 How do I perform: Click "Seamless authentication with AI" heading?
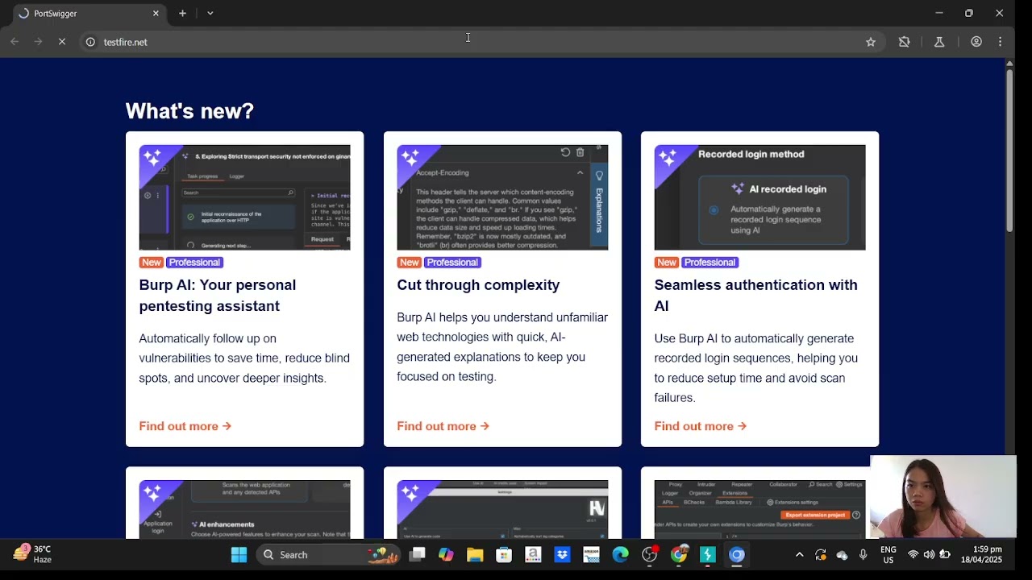pos(755,296)
